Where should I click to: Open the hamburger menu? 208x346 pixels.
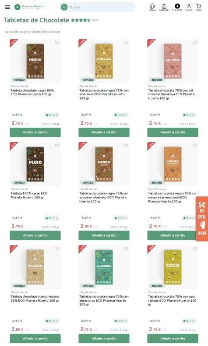pyautogui.click(x=7, y=7)
